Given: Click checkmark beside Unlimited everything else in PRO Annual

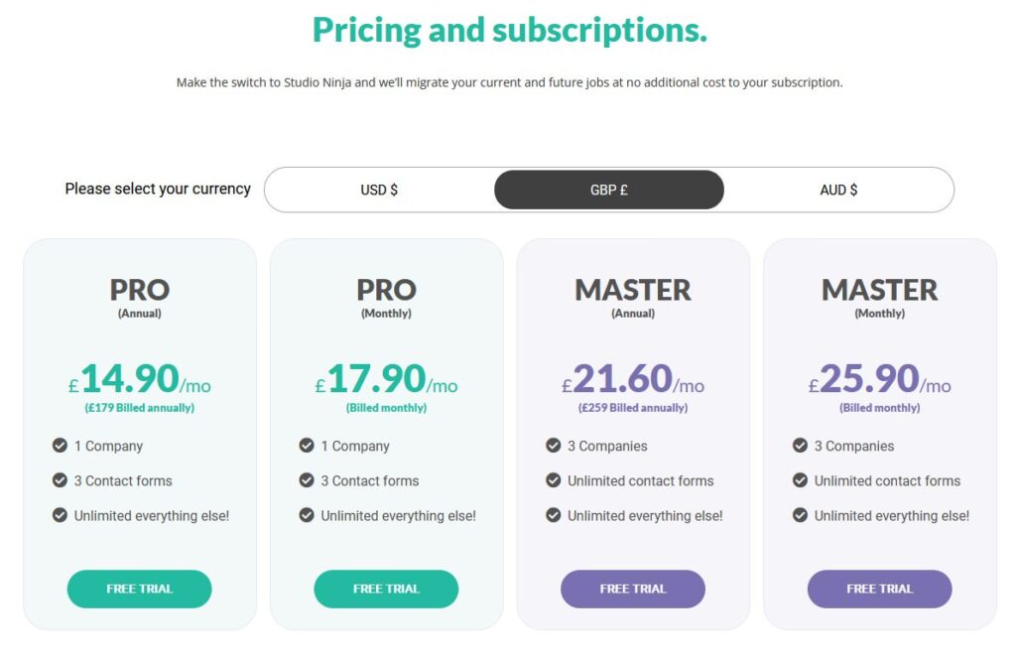Looking at the screenshot, I should coord(60,515).
